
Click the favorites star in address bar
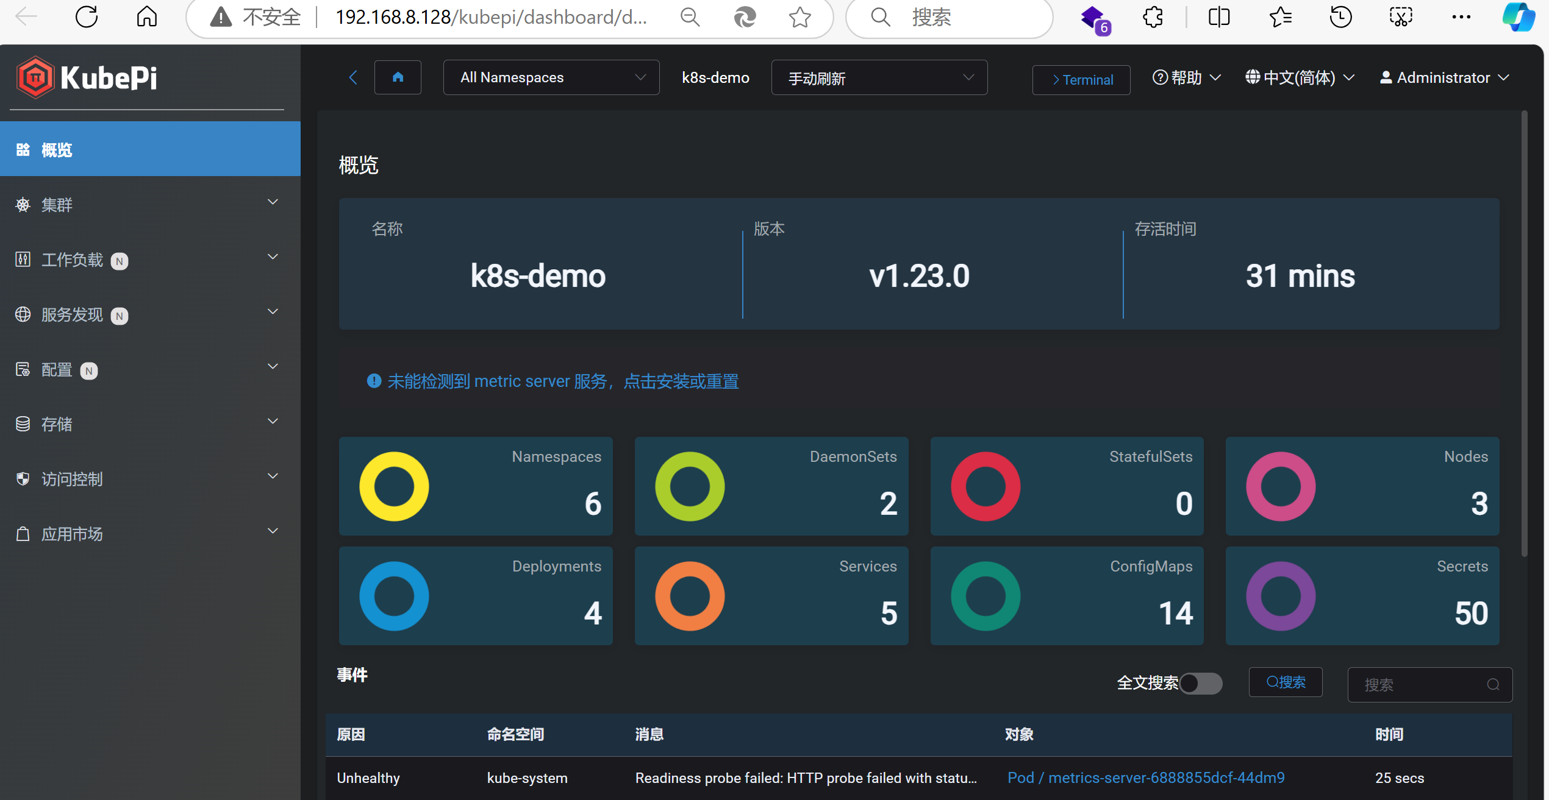(800, 17)
